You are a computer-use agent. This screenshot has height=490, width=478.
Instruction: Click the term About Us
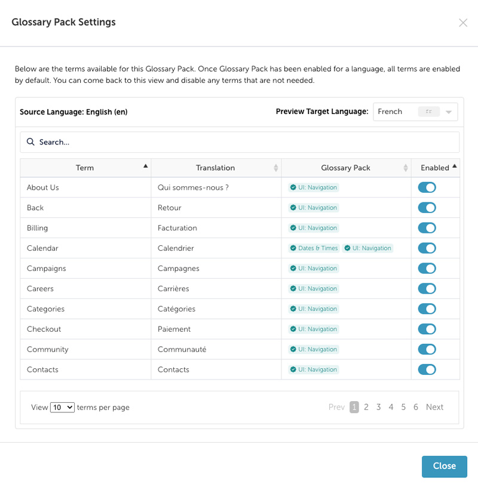(43, 187)
